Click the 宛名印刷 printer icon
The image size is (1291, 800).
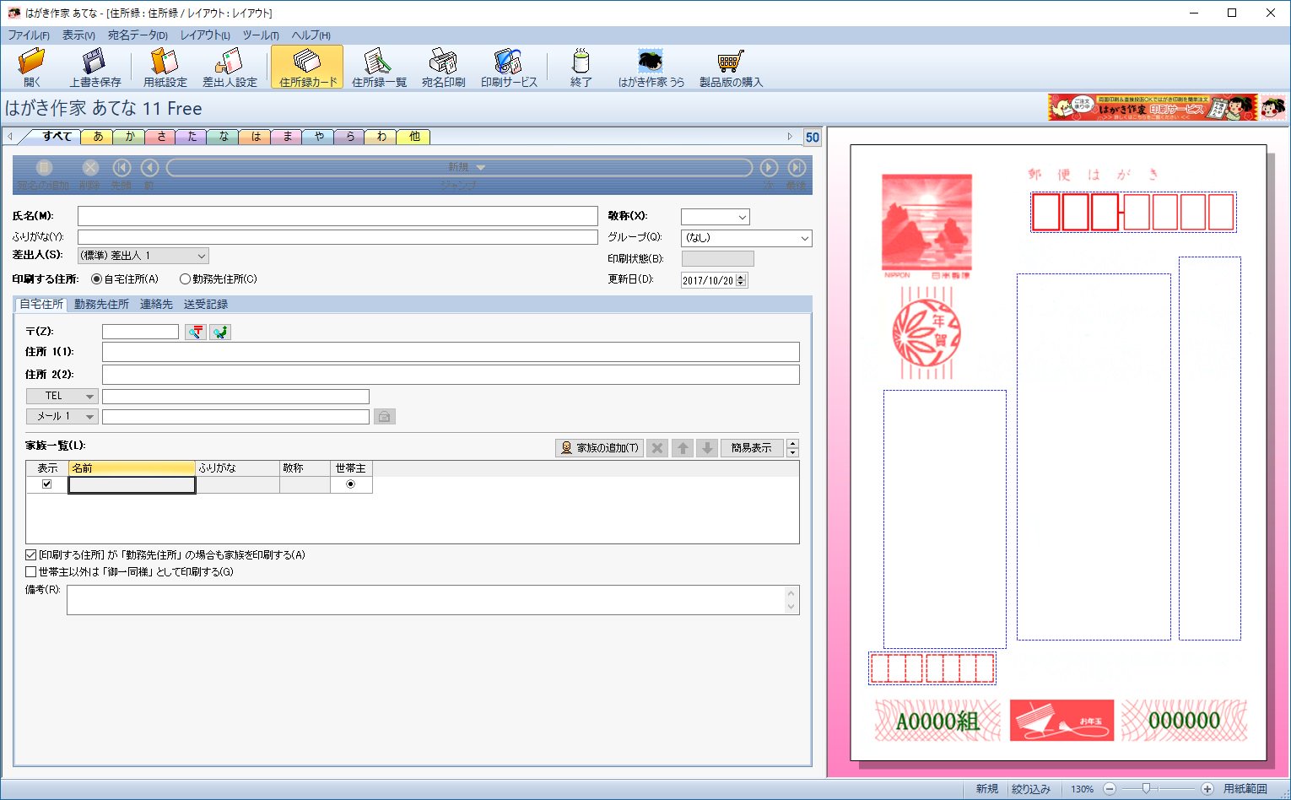(x=443, y=62)
